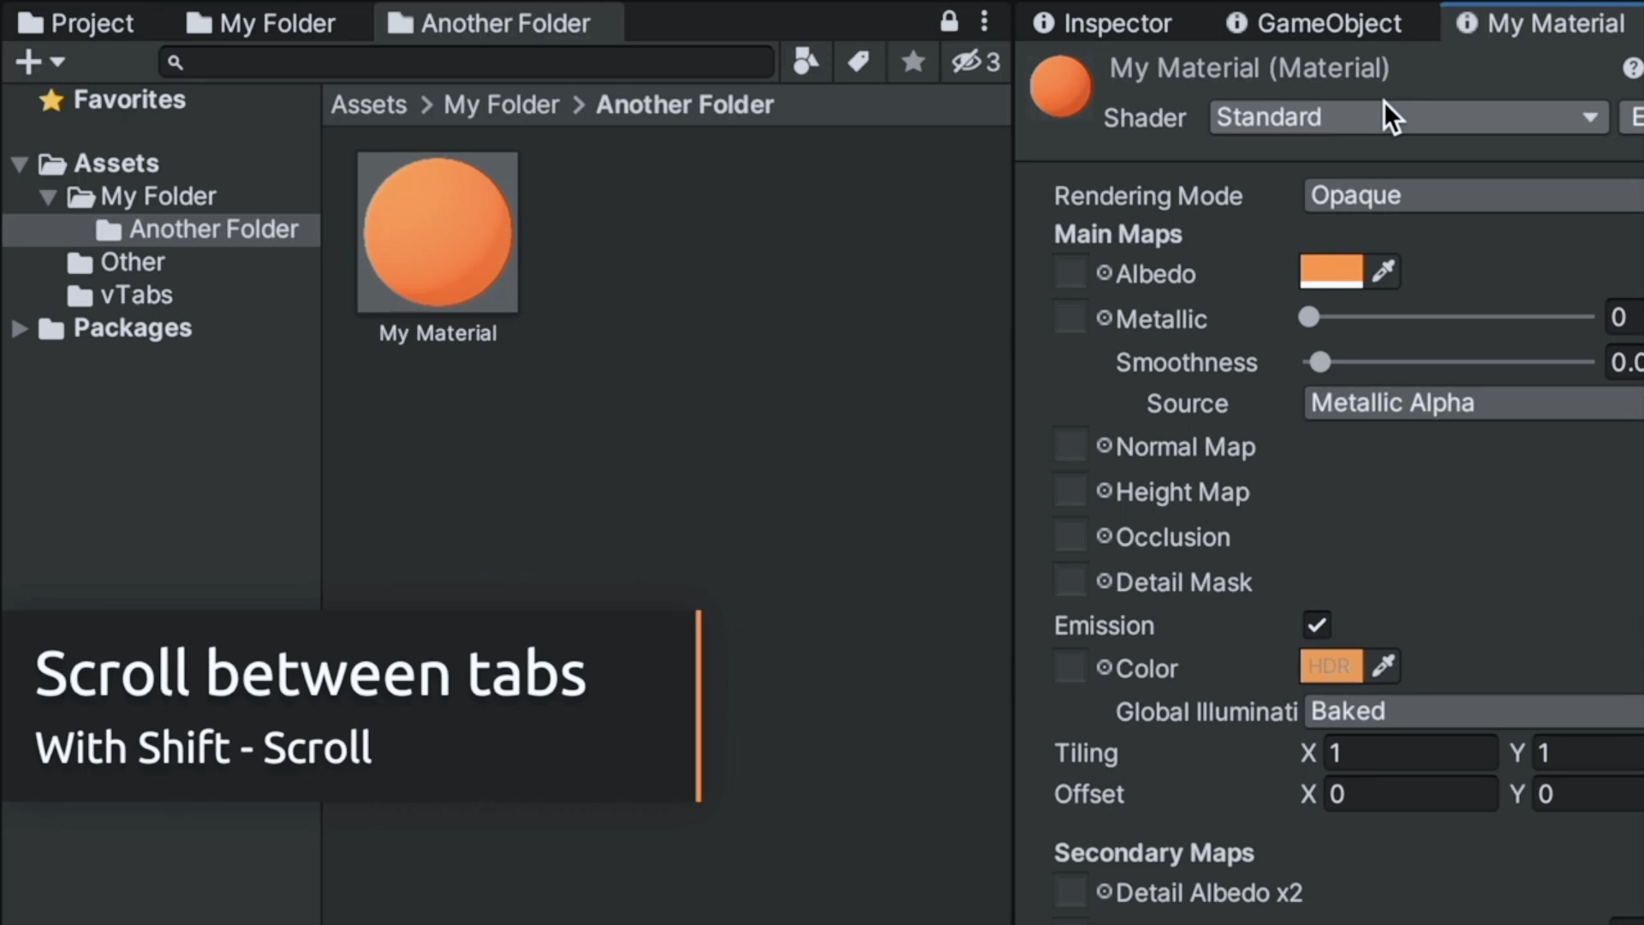Viewport: 1644px width, 925px height.
Task: Collapse the My Folder tree expander
Action: point(48,196)
